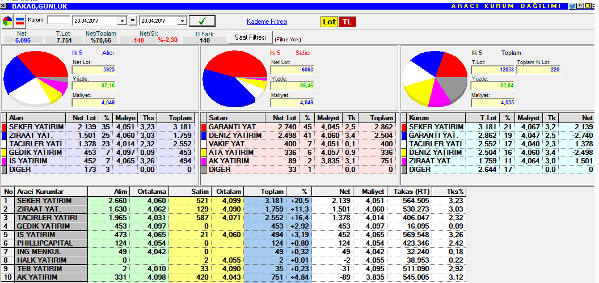
Task: Click Yüzde field showing 99,46
Action: [292, 86]
